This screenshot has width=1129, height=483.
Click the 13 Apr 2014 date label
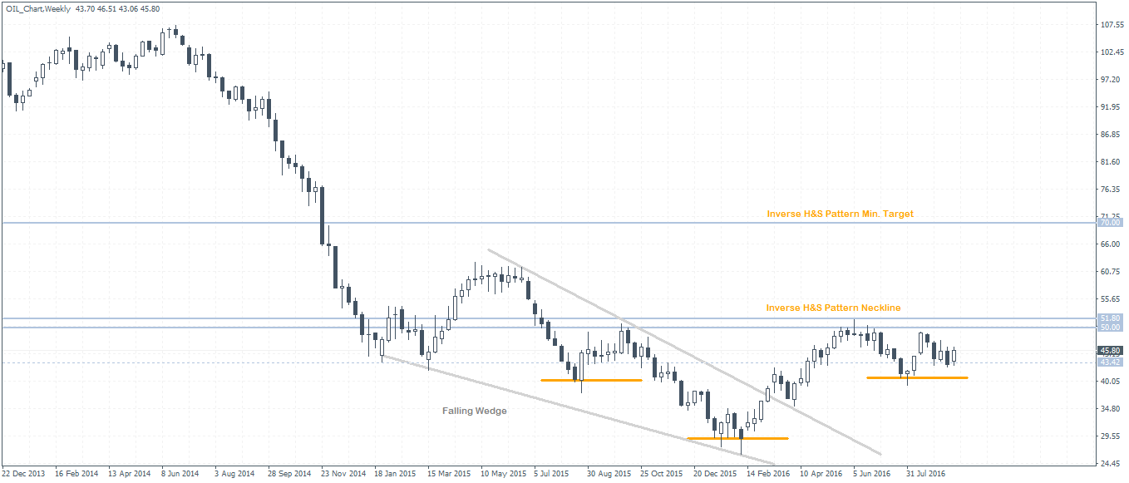pyautogui.click(x=131, y=474)
